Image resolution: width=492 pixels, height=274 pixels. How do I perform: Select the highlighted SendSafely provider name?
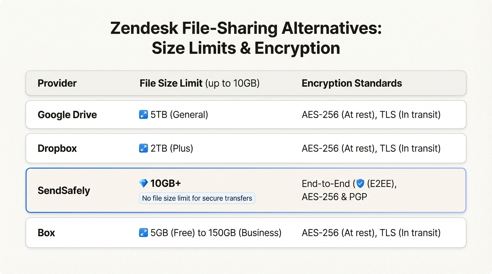point(64,190)
